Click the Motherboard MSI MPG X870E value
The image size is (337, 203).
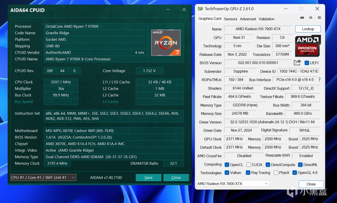point(114,130)
